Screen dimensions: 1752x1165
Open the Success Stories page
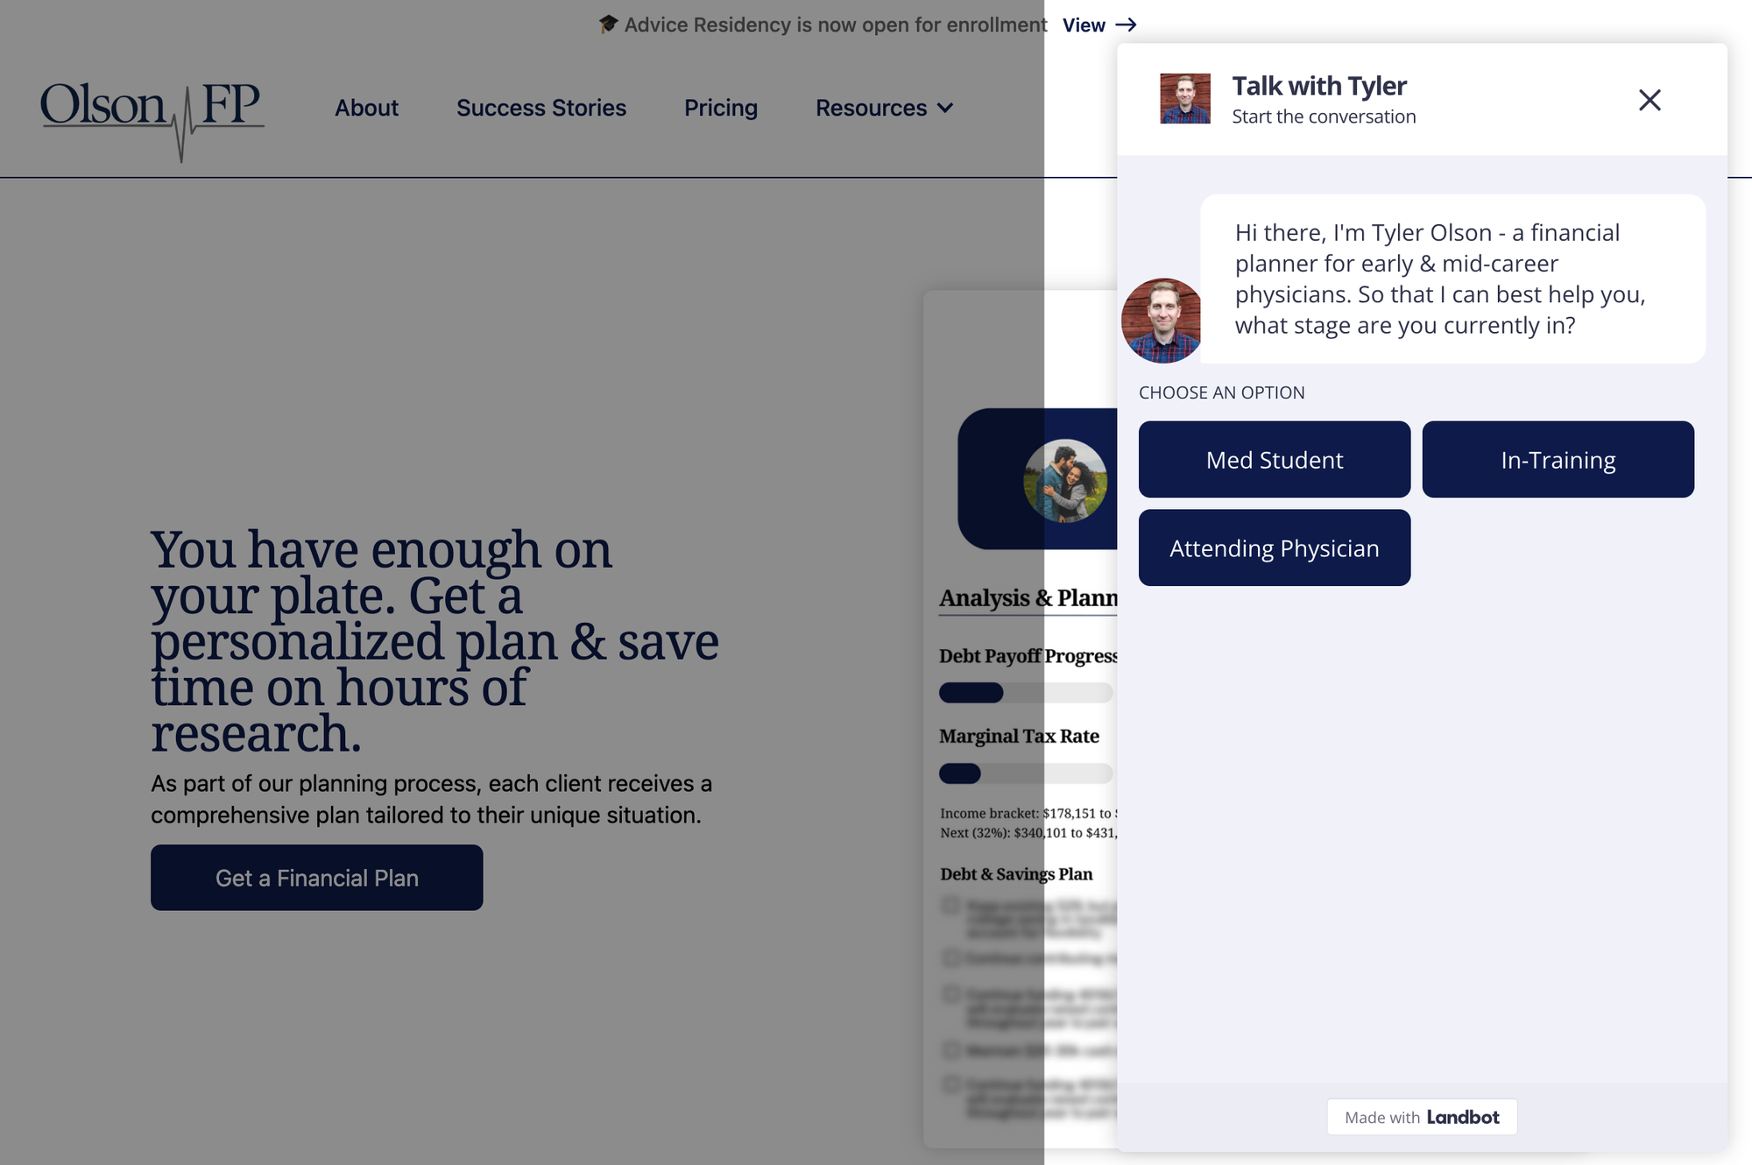coord(541,108)
